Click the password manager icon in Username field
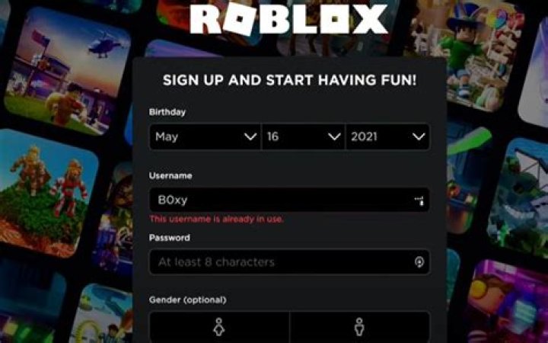Image resolution: width=548 pixels, height=343 pixels. (419, 200)
